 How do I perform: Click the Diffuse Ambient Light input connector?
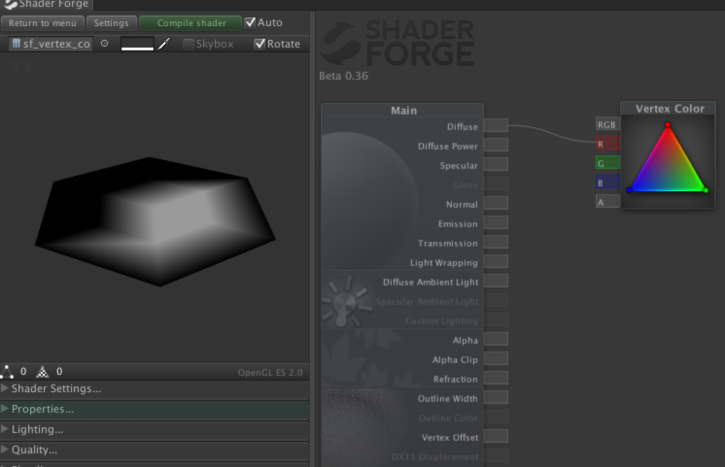pos(496,281)
